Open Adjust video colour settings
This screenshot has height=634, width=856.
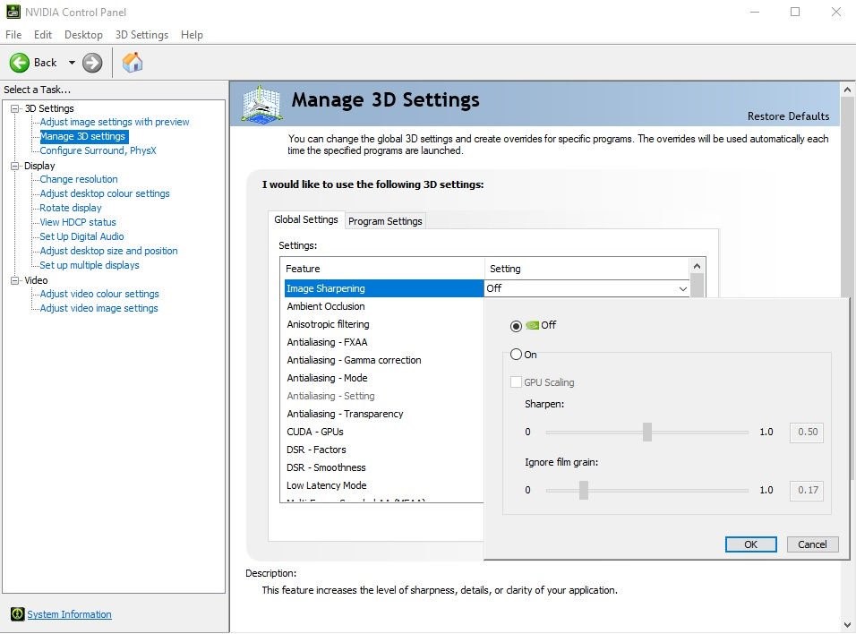[x=99, y=294]
